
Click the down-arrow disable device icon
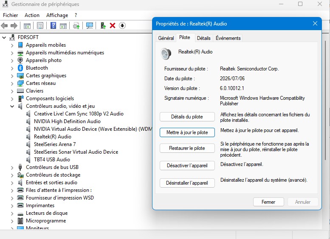coord(122,25)
